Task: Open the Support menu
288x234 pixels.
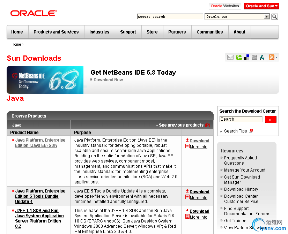Action: pyautogui.click(x=128, y=32)
